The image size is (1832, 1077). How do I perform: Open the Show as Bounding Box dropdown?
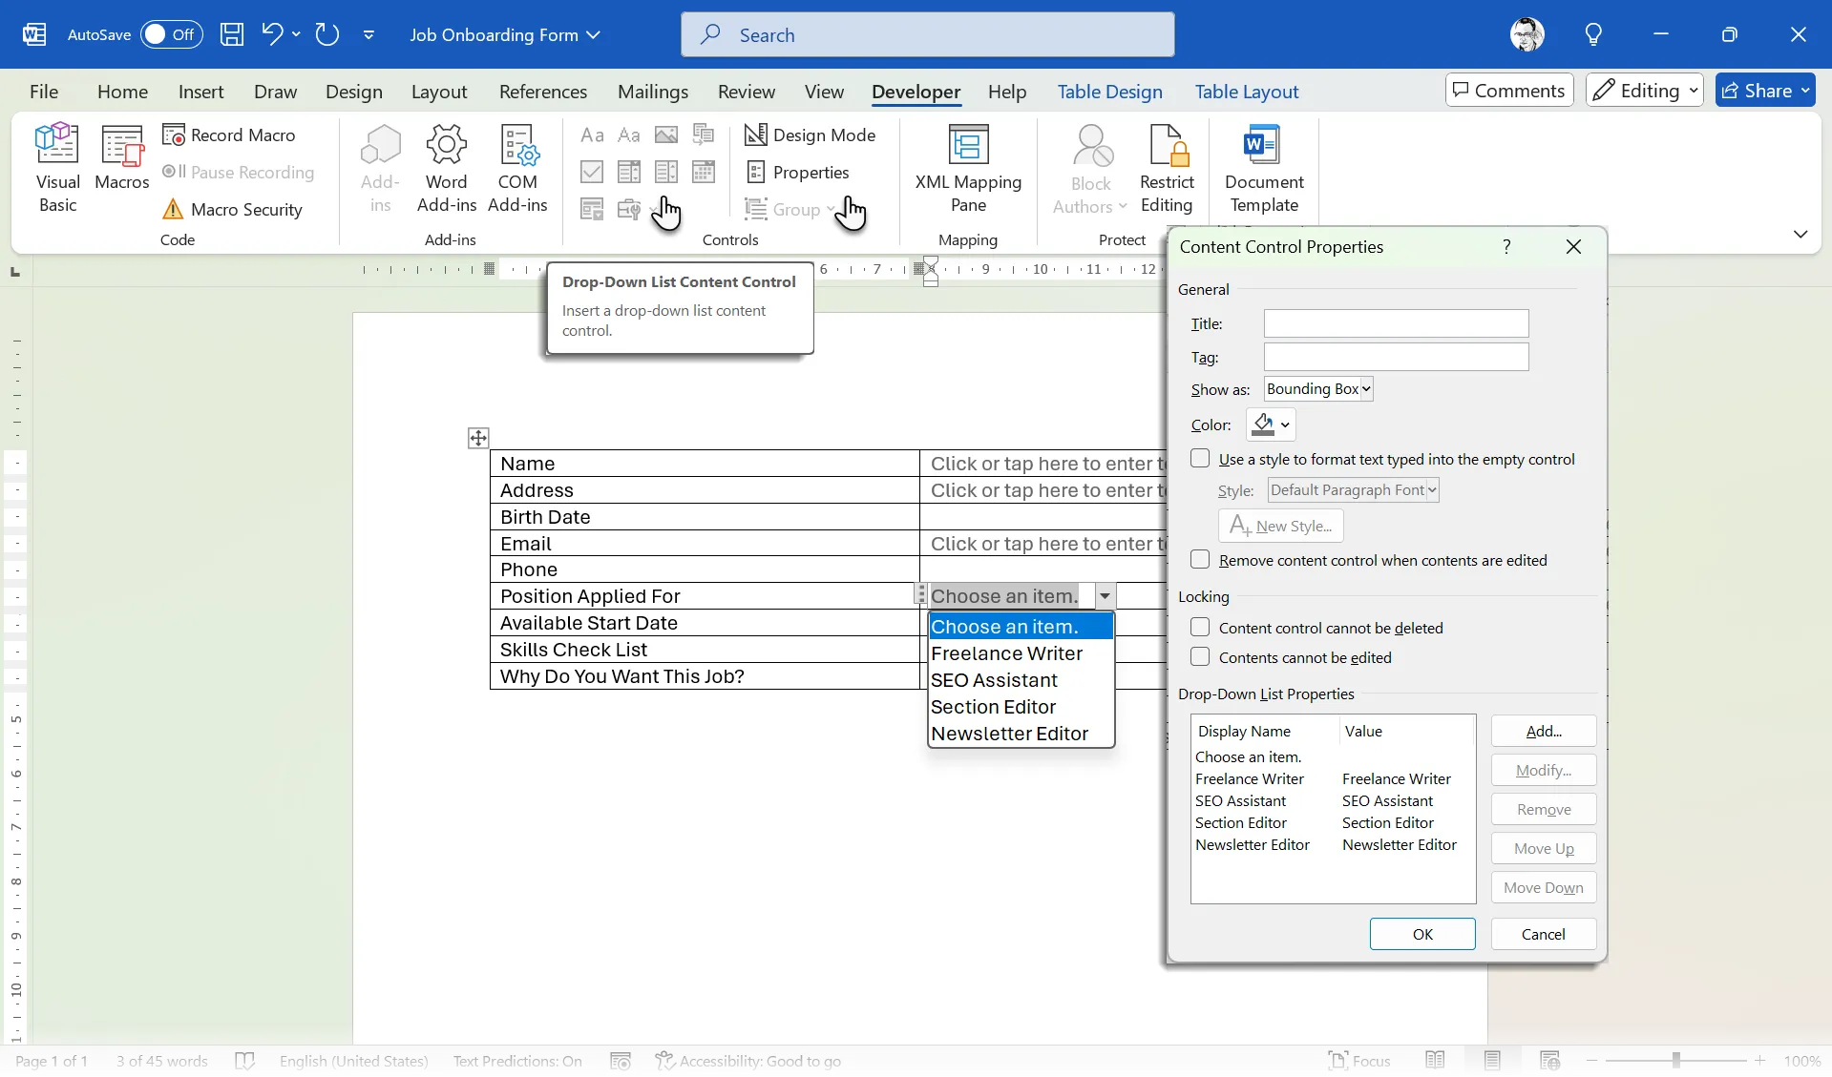[1318, 388]
